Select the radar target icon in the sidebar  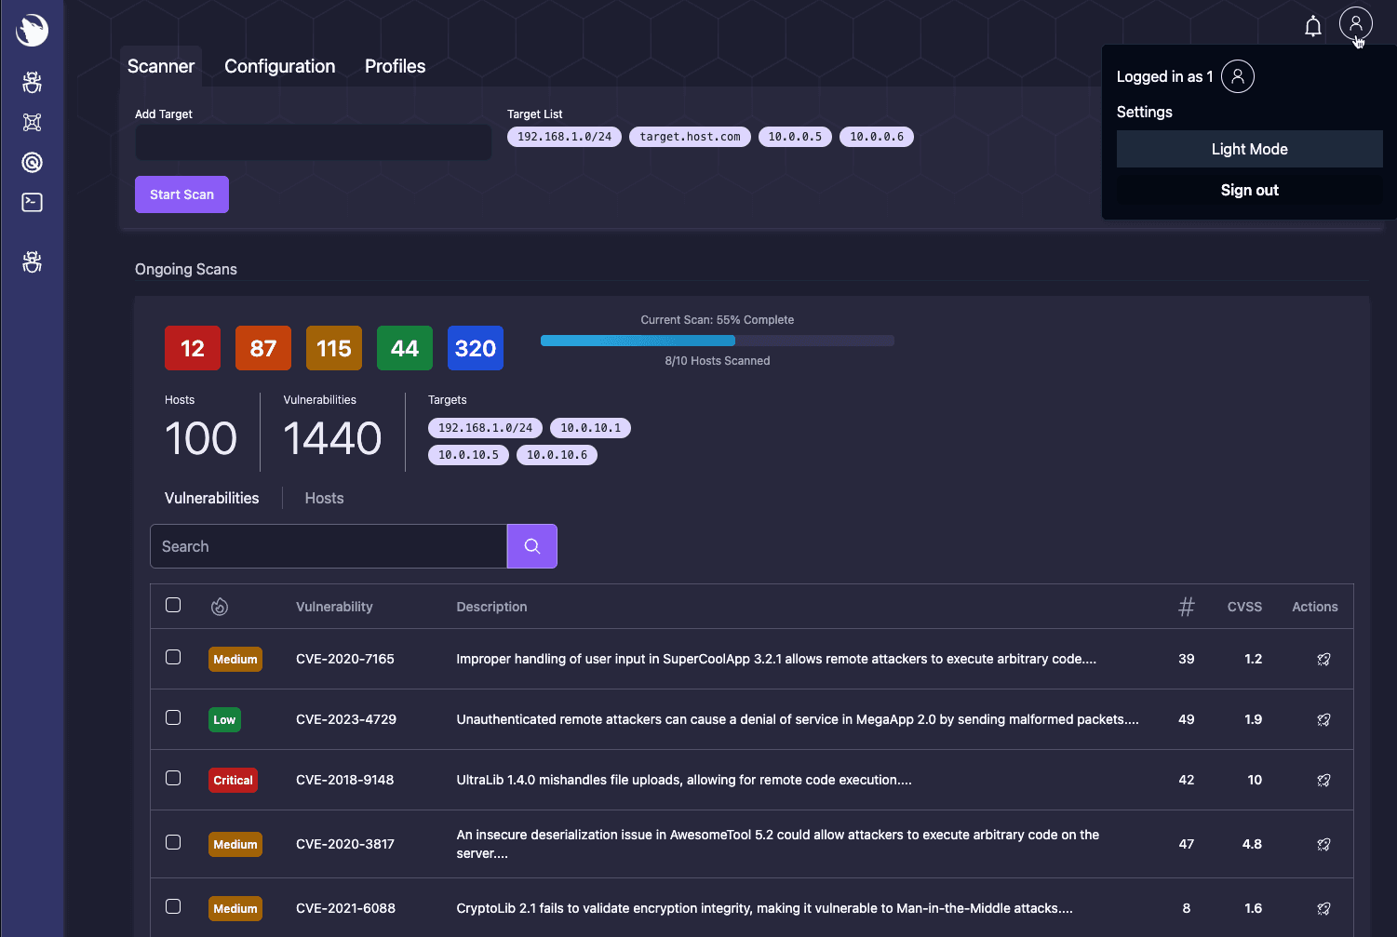click(32, 163)
